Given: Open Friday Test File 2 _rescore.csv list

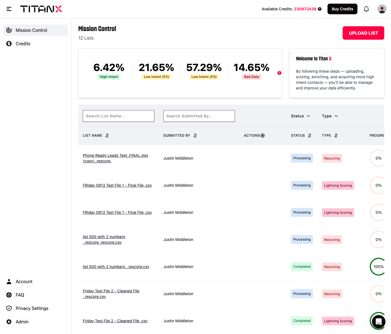Looking at the screenshot, I should tap(111, 294).
